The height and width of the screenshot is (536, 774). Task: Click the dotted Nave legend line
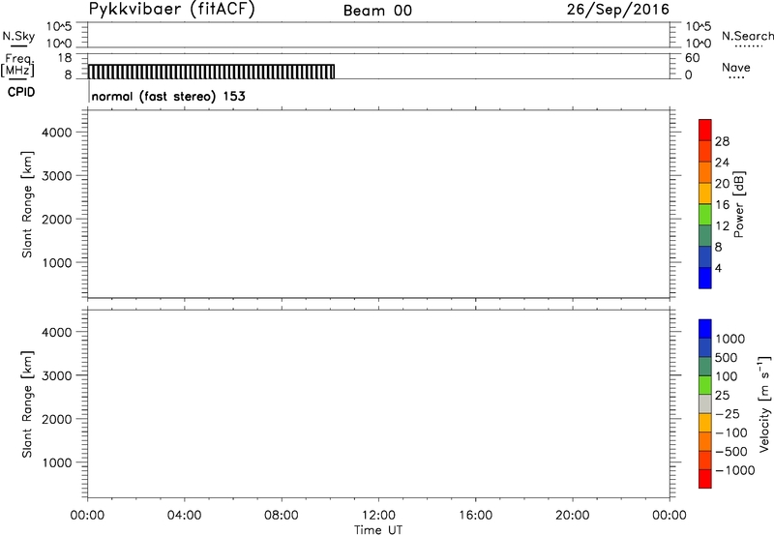click(x=736, y=78)
